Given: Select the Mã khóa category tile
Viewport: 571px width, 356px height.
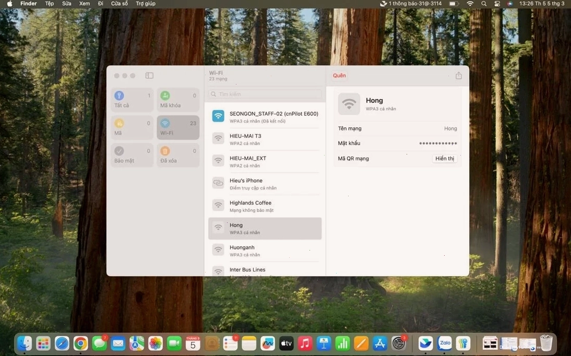Looking at the screenshot, I should pyautogui.click(x=178, y=100).
